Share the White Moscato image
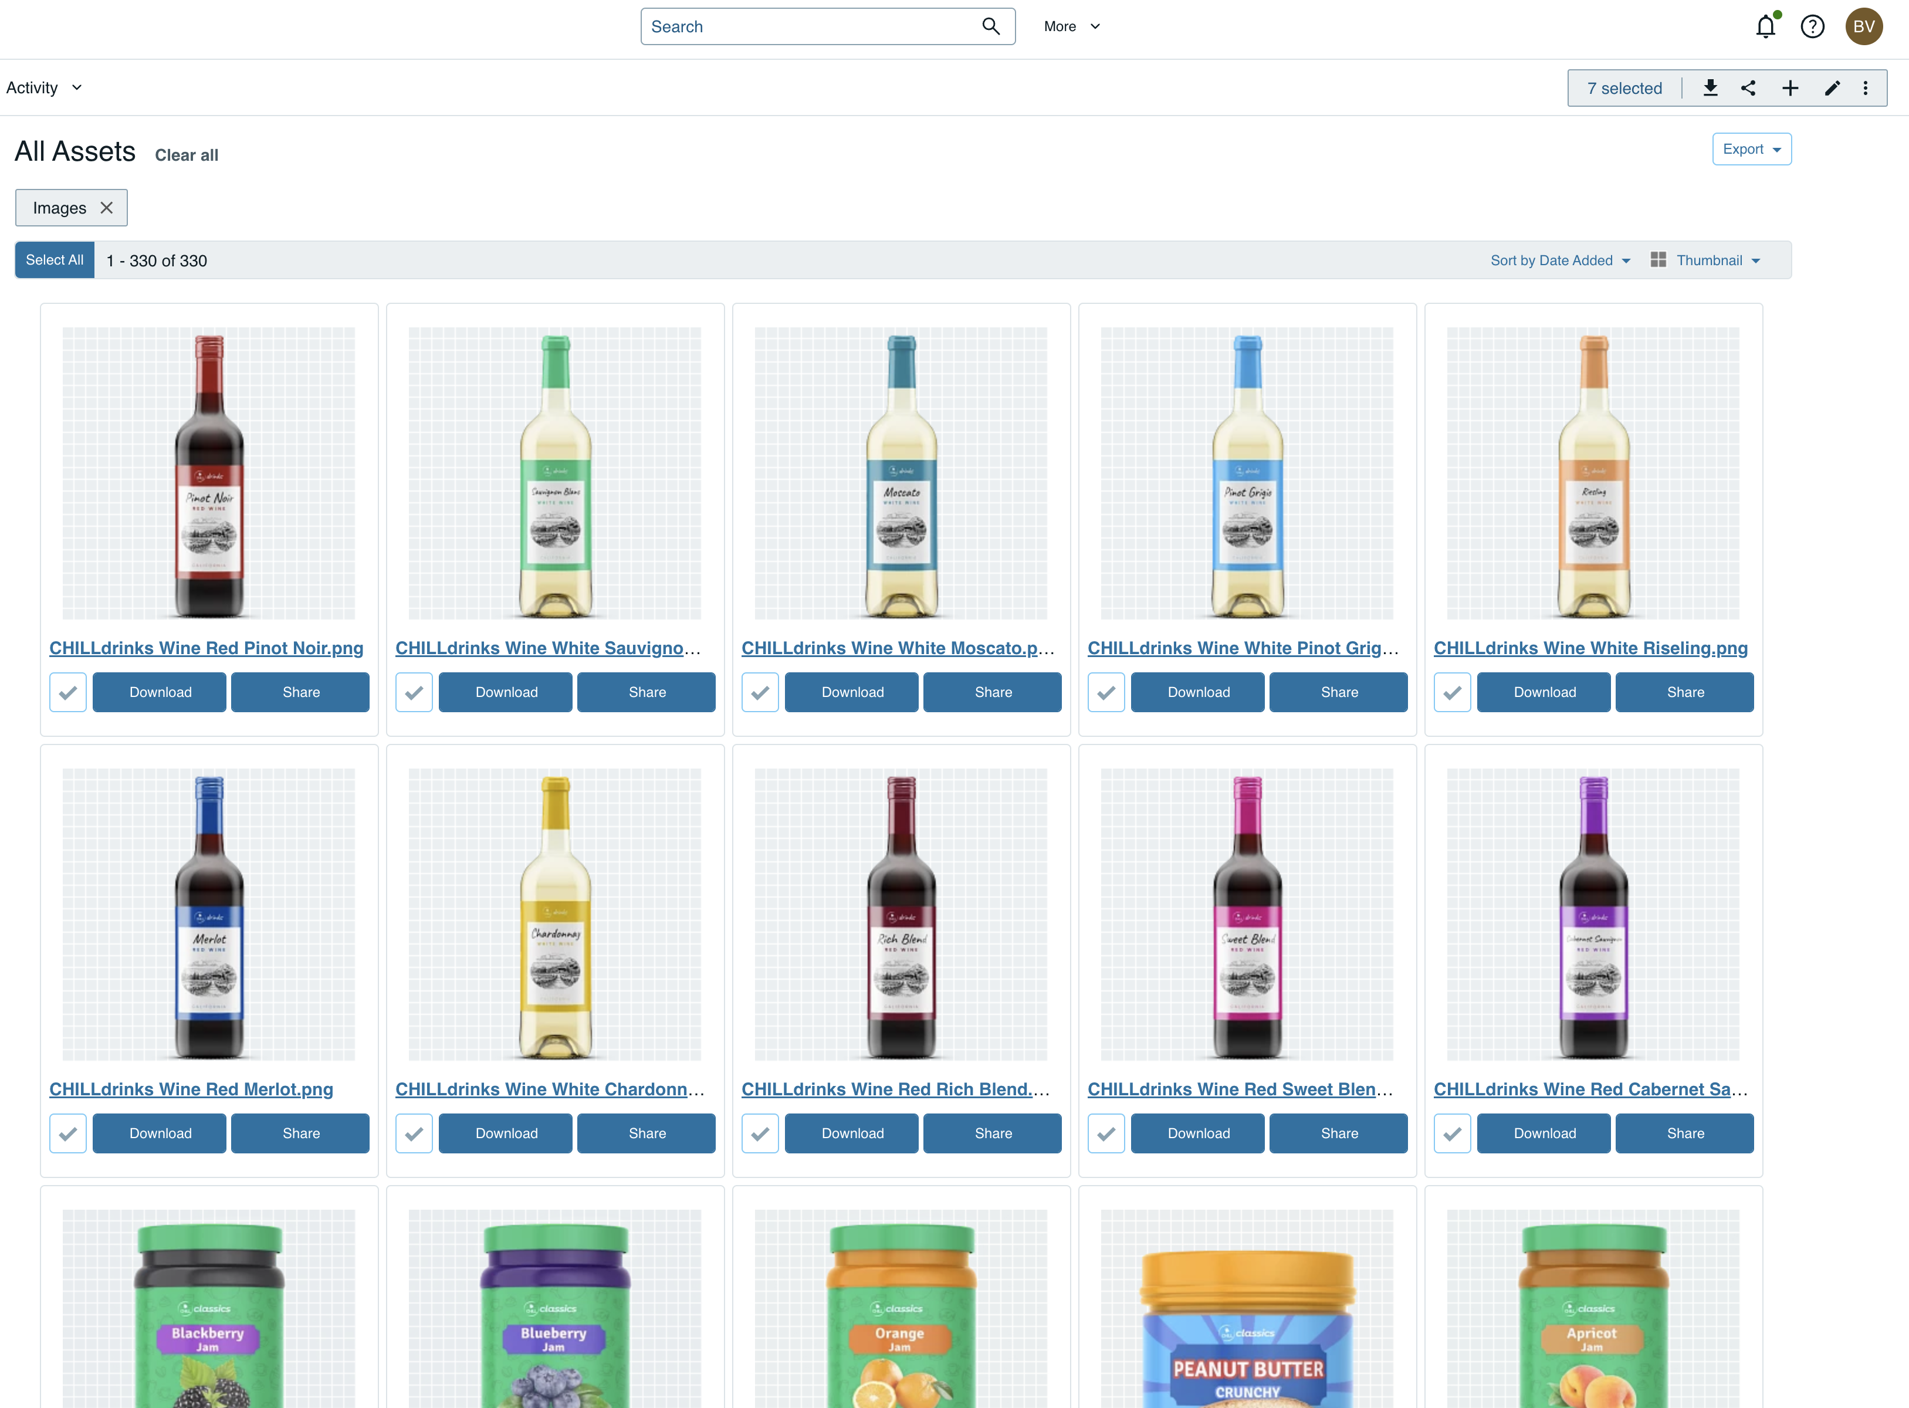Image resolution: width=1909 pixels, height=1408 pixels. click(x=992, y=692)
